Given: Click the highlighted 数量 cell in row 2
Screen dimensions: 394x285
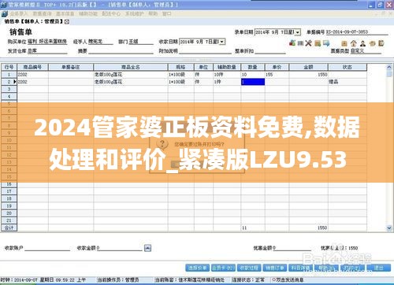Looking at the screenshot, I should pos(253,82).
